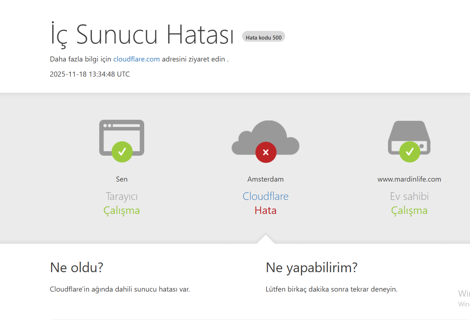Viewport: 470px width, 320px height.
Task: Click the Ne yapabilirim? heading
Action: 311,268
